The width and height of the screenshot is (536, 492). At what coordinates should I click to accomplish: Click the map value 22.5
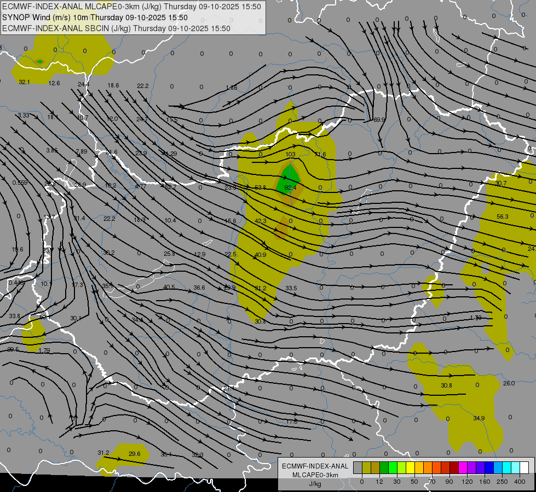pos(230,254)
